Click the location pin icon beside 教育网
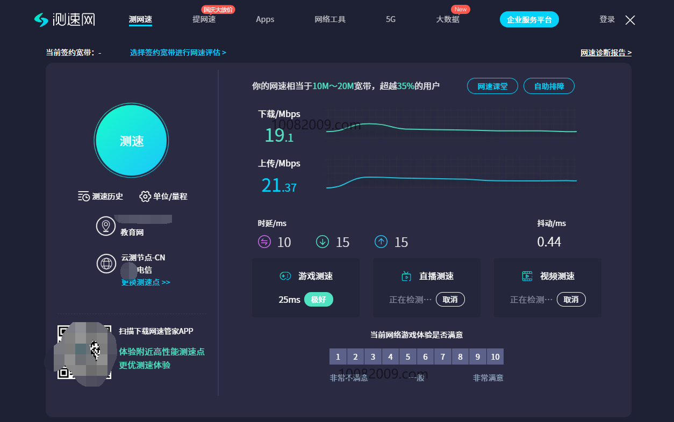 click(106, 226)
